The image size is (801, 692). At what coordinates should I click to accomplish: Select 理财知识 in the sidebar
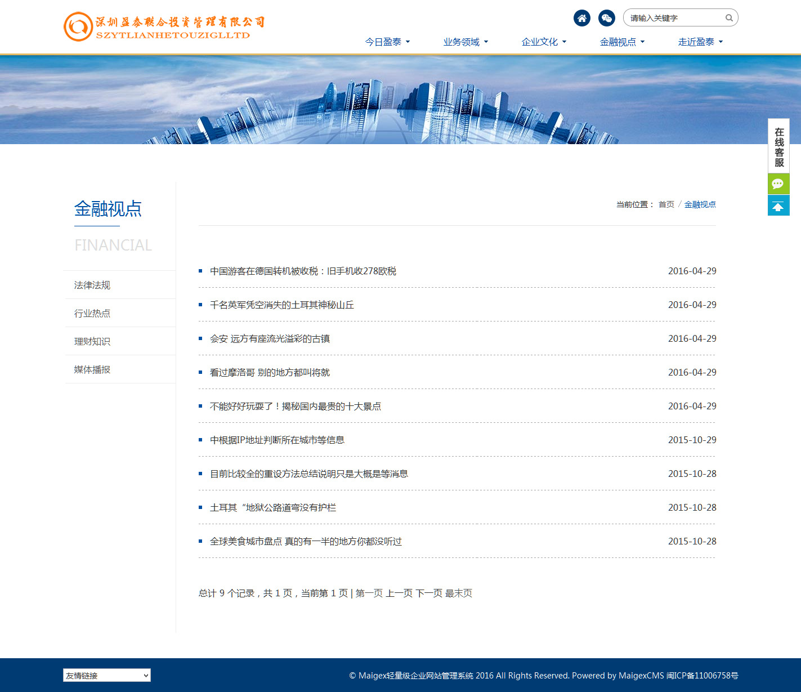coord(92,341)
